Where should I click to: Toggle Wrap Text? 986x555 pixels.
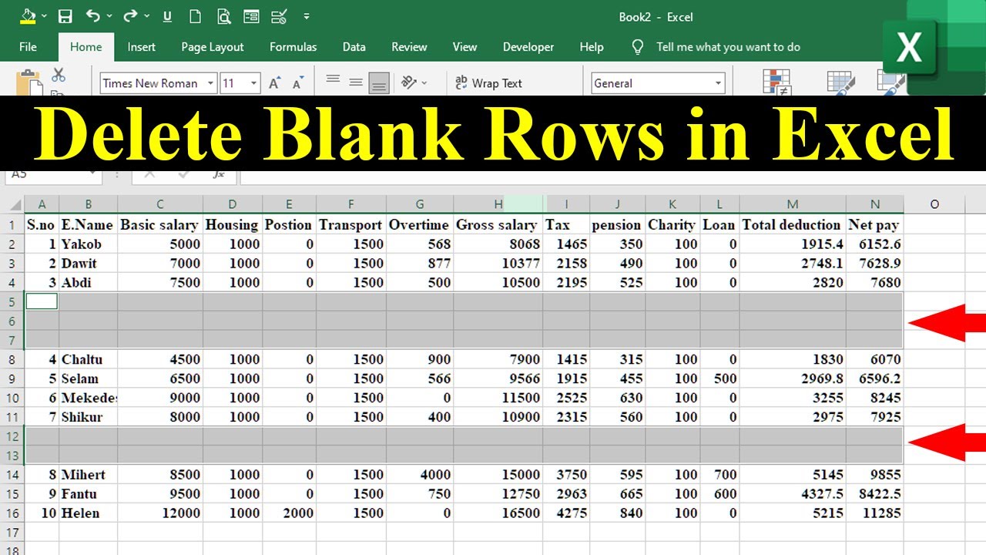point(488,83)
